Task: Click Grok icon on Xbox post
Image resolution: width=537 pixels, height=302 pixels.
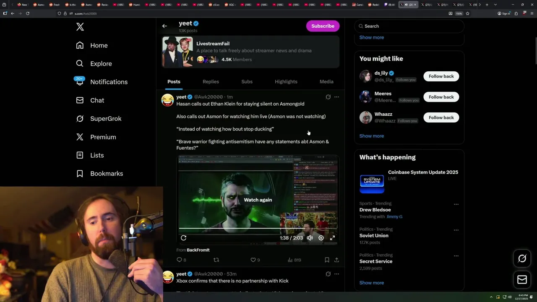Action: (328, 274)
